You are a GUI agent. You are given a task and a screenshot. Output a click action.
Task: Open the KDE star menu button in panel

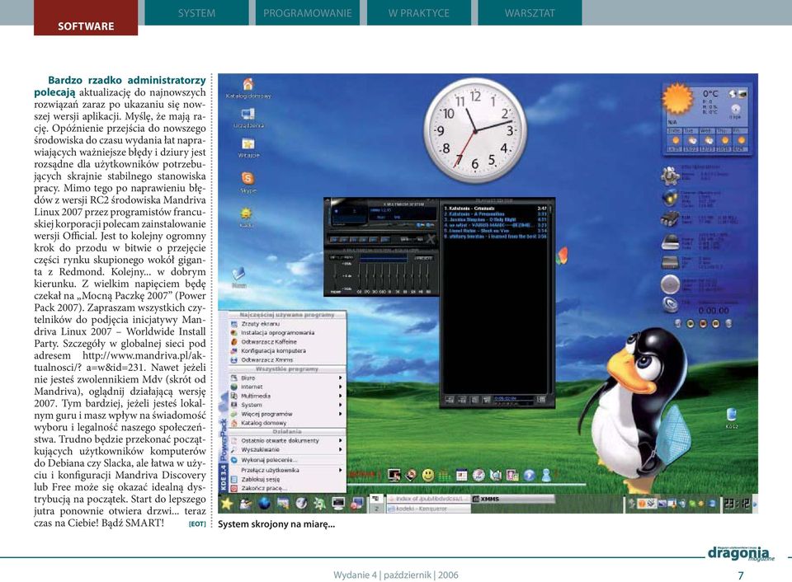[227, 503]
